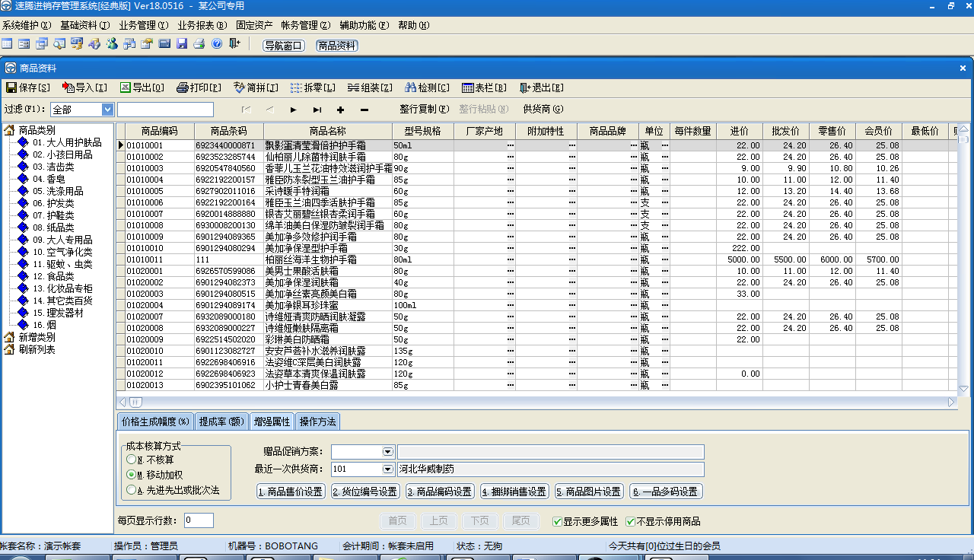Click 6.一品多码设置 button
The image size is (974, 560).
667,492
